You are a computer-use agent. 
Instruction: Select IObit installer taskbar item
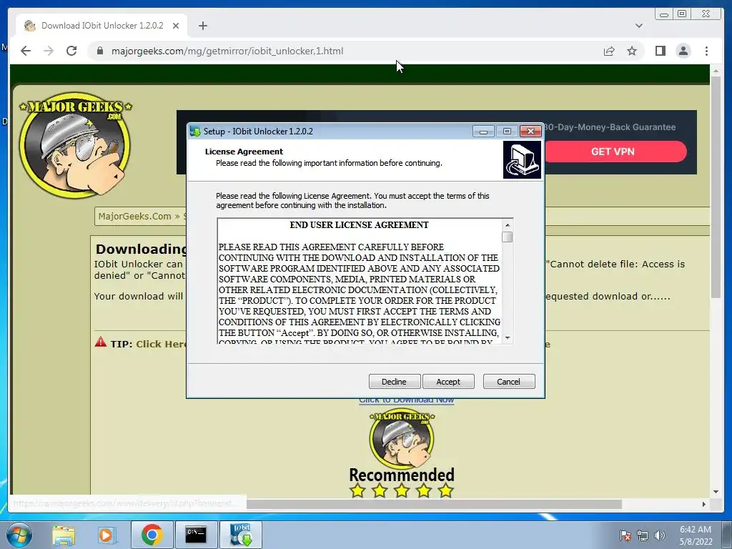[x=240, y=535]
